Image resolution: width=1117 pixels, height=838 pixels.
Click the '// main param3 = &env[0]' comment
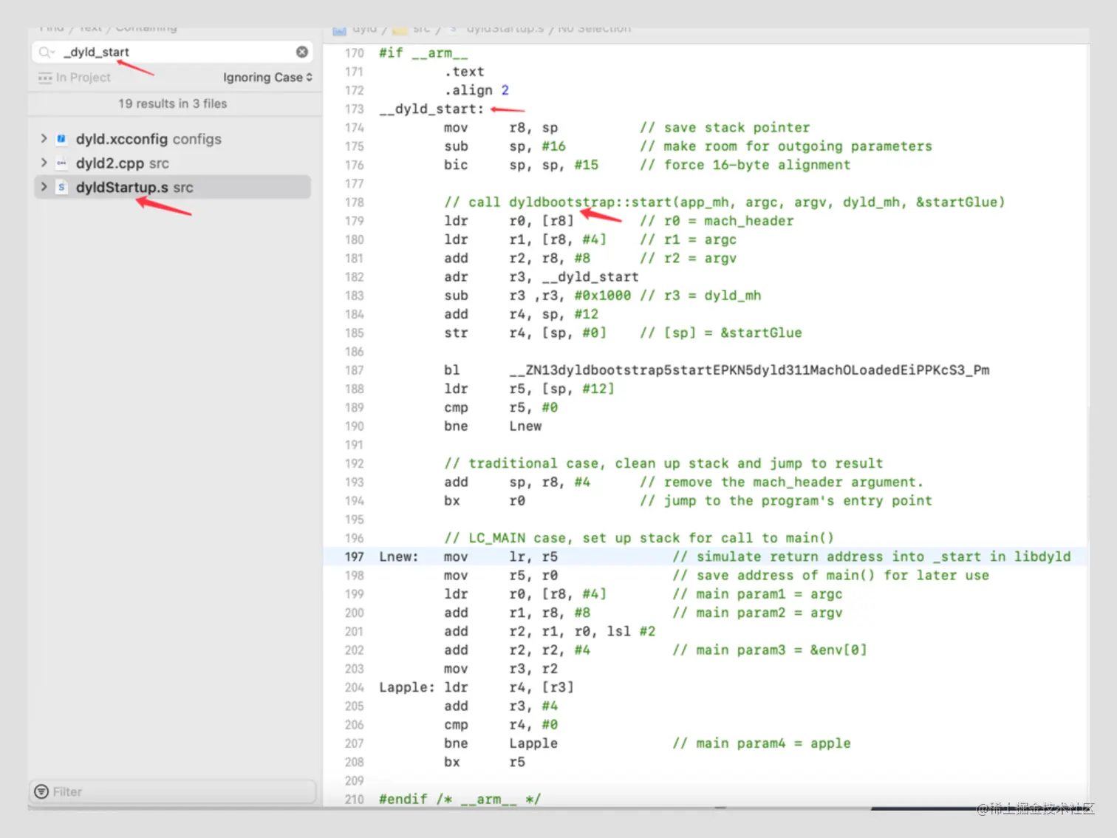[770, 650]
